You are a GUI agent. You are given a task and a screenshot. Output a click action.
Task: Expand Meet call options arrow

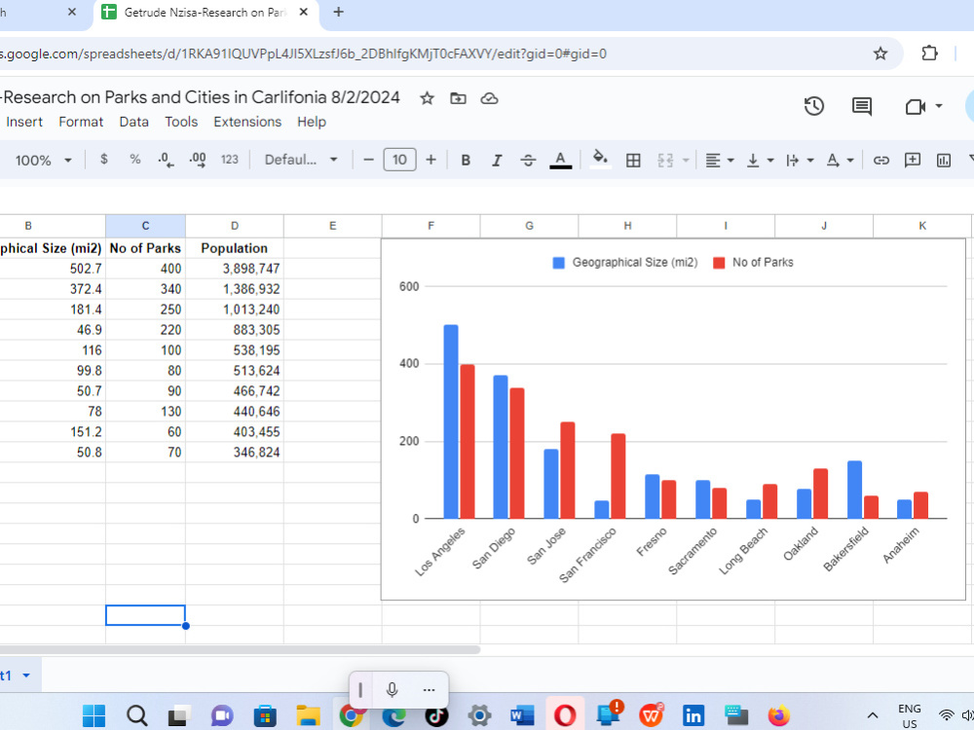click(939, 106)
